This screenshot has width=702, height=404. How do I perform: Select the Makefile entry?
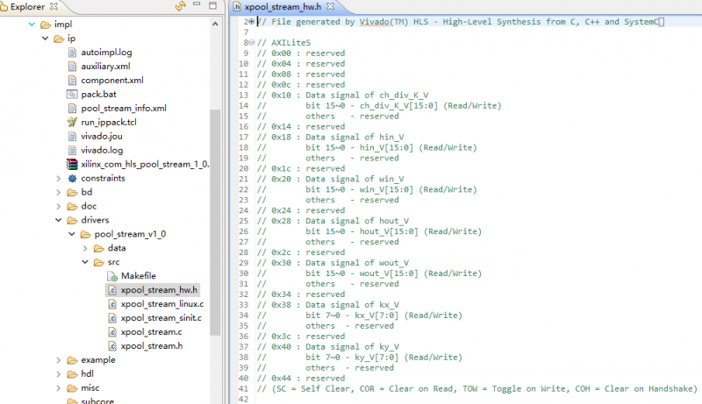139,276
